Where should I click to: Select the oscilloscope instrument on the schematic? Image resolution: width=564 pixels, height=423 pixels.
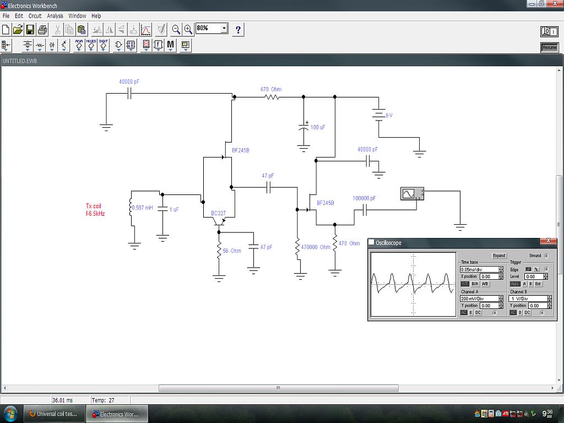412,193
